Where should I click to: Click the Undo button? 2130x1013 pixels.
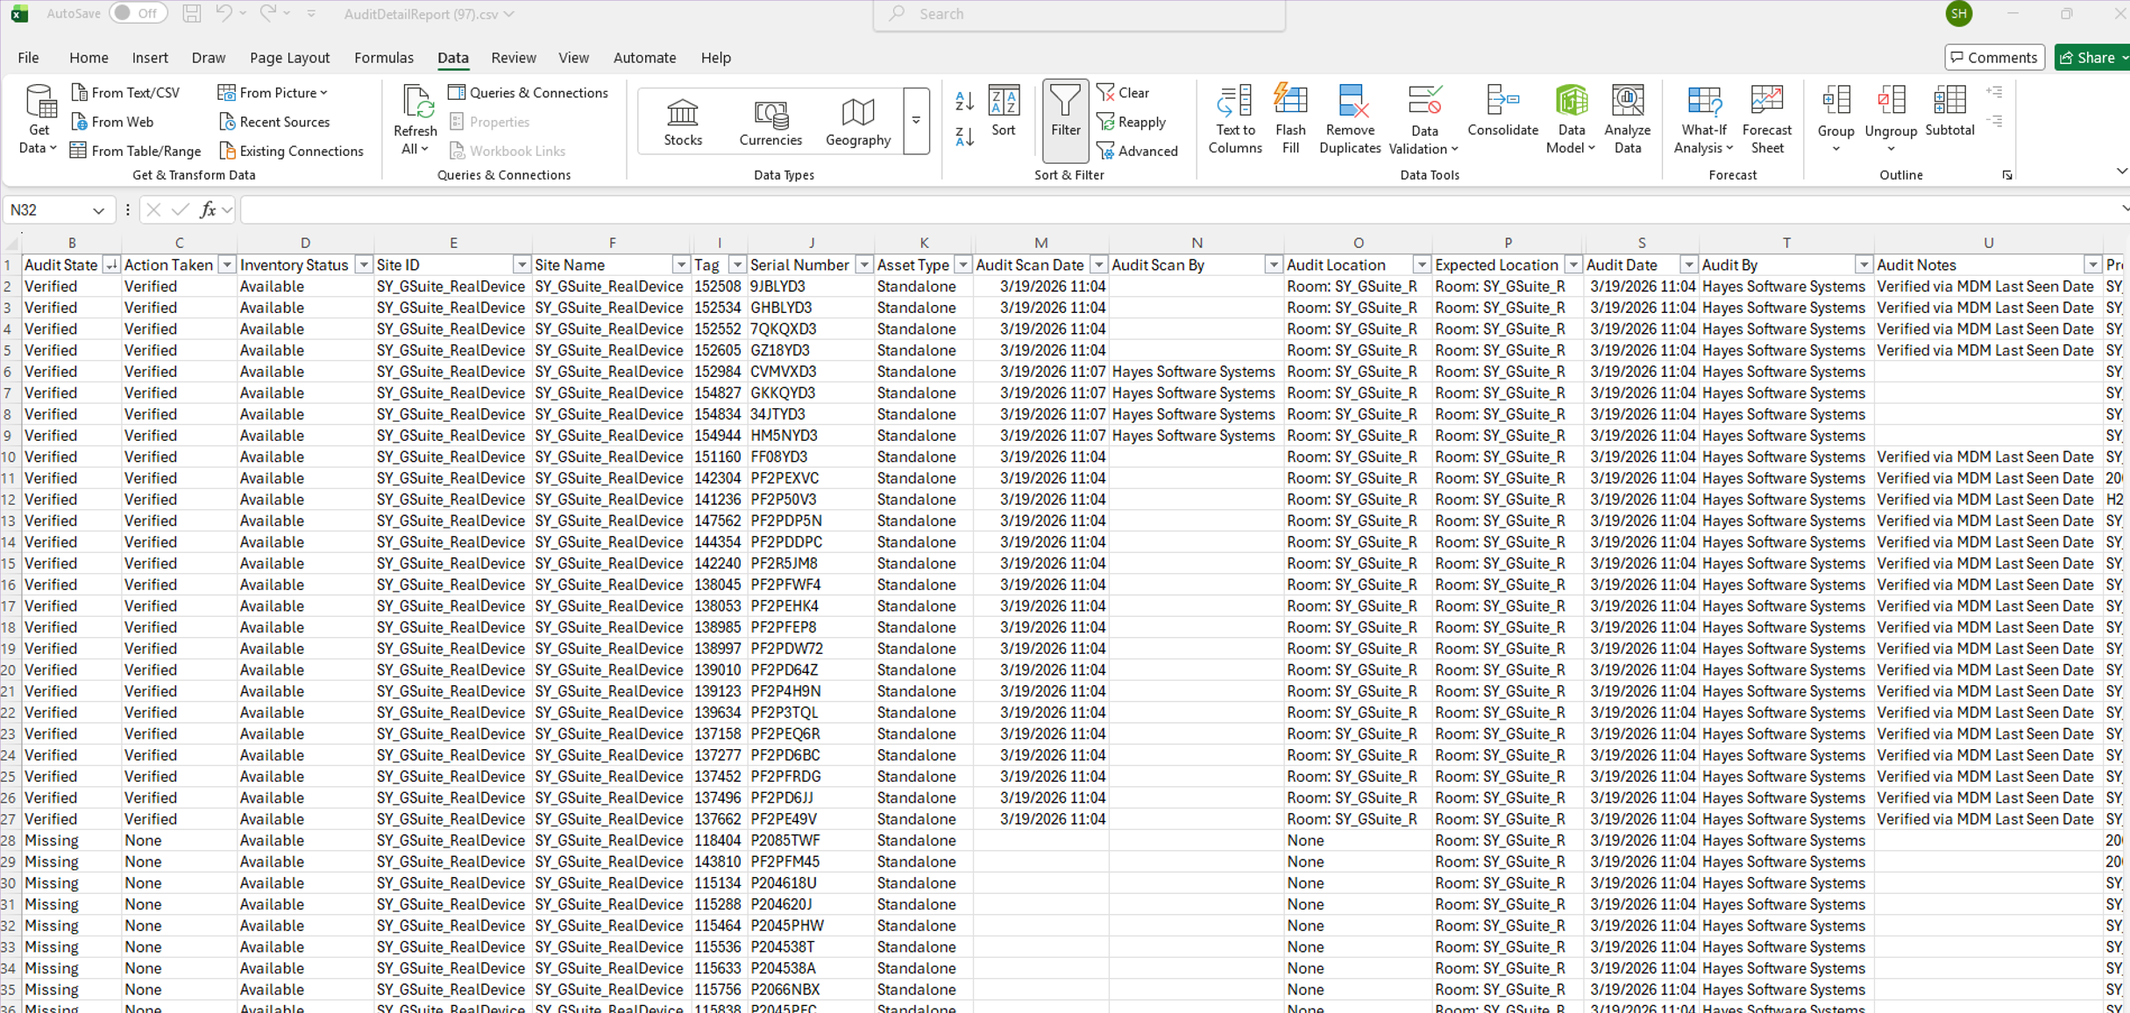point(224,14)
